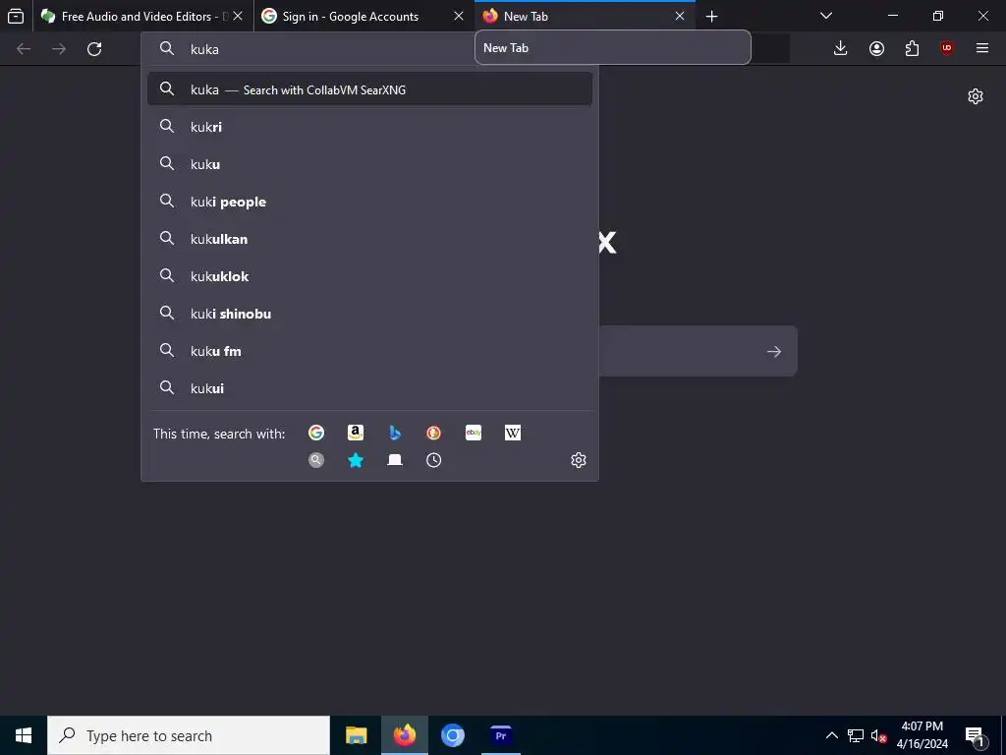Submit the new tab page search arrow
The image size is (1006, 755).
point(774,351)
